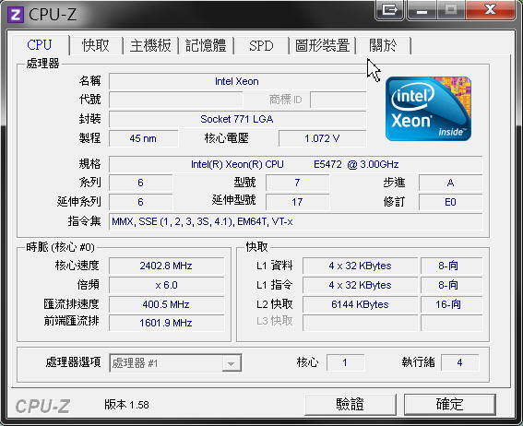Click the L1 指令 8-向 value
This screenshot has height=426, width=523.
point(451,285)
